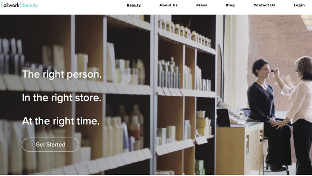Select the "At the right time." text
Image resolution: width=312 pixels, height=176 pixels.
(x=61, y=121)
